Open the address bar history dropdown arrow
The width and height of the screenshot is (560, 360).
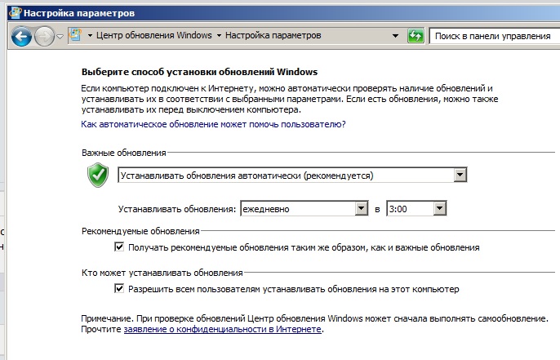click(395, 36)
